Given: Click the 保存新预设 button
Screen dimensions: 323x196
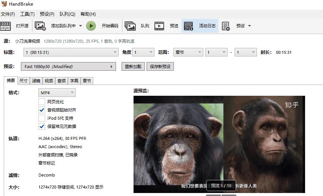Looking at the screenshot, I should (x=160, y=67).
